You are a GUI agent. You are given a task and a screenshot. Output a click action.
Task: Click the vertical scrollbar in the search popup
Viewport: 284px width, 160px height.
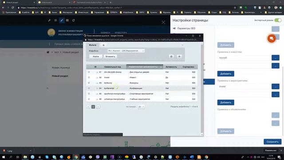pos(202,89)
